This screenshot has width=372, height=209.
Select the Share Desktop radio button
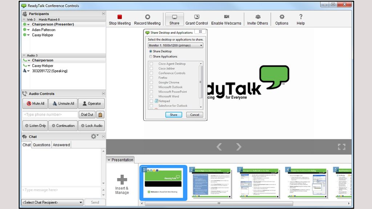[x=151, y=51]
